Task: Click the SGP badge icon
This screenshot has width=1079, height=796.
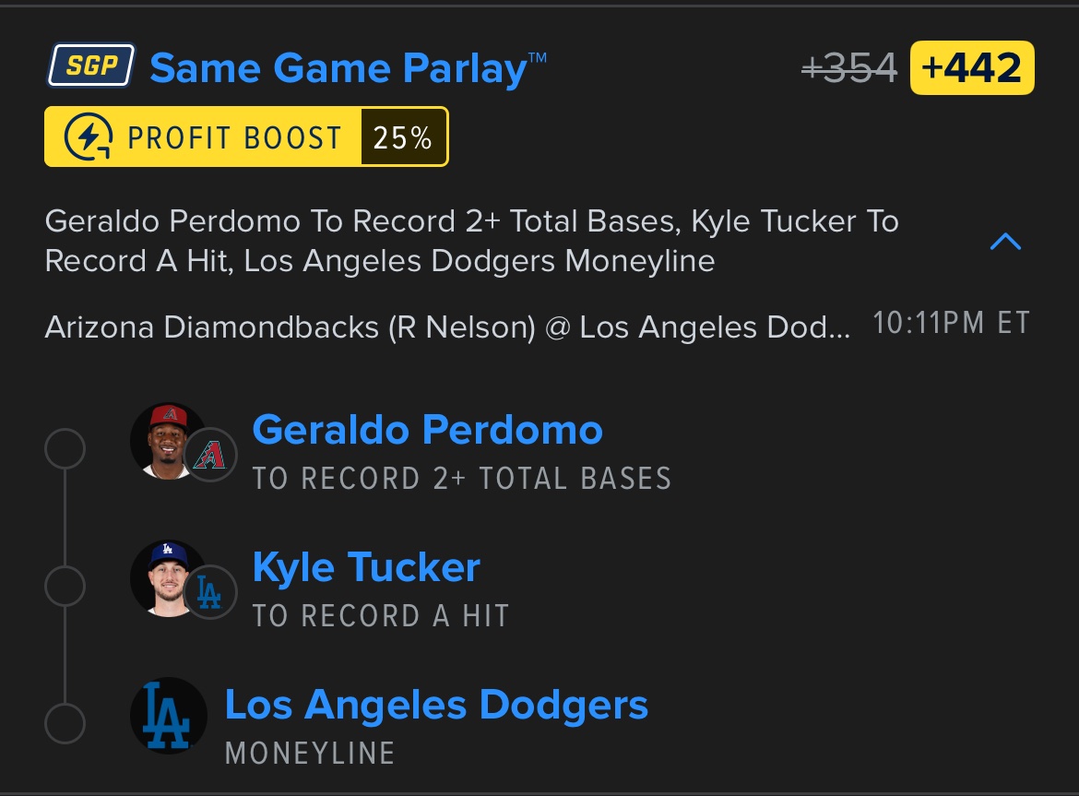Action: click(89, 67)
